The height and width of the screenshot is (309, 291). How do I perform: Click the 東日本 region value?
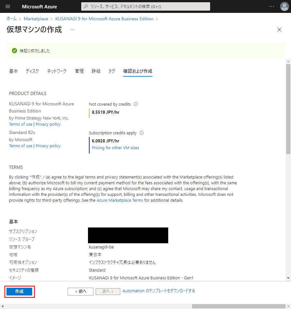(x=95, y=255)
